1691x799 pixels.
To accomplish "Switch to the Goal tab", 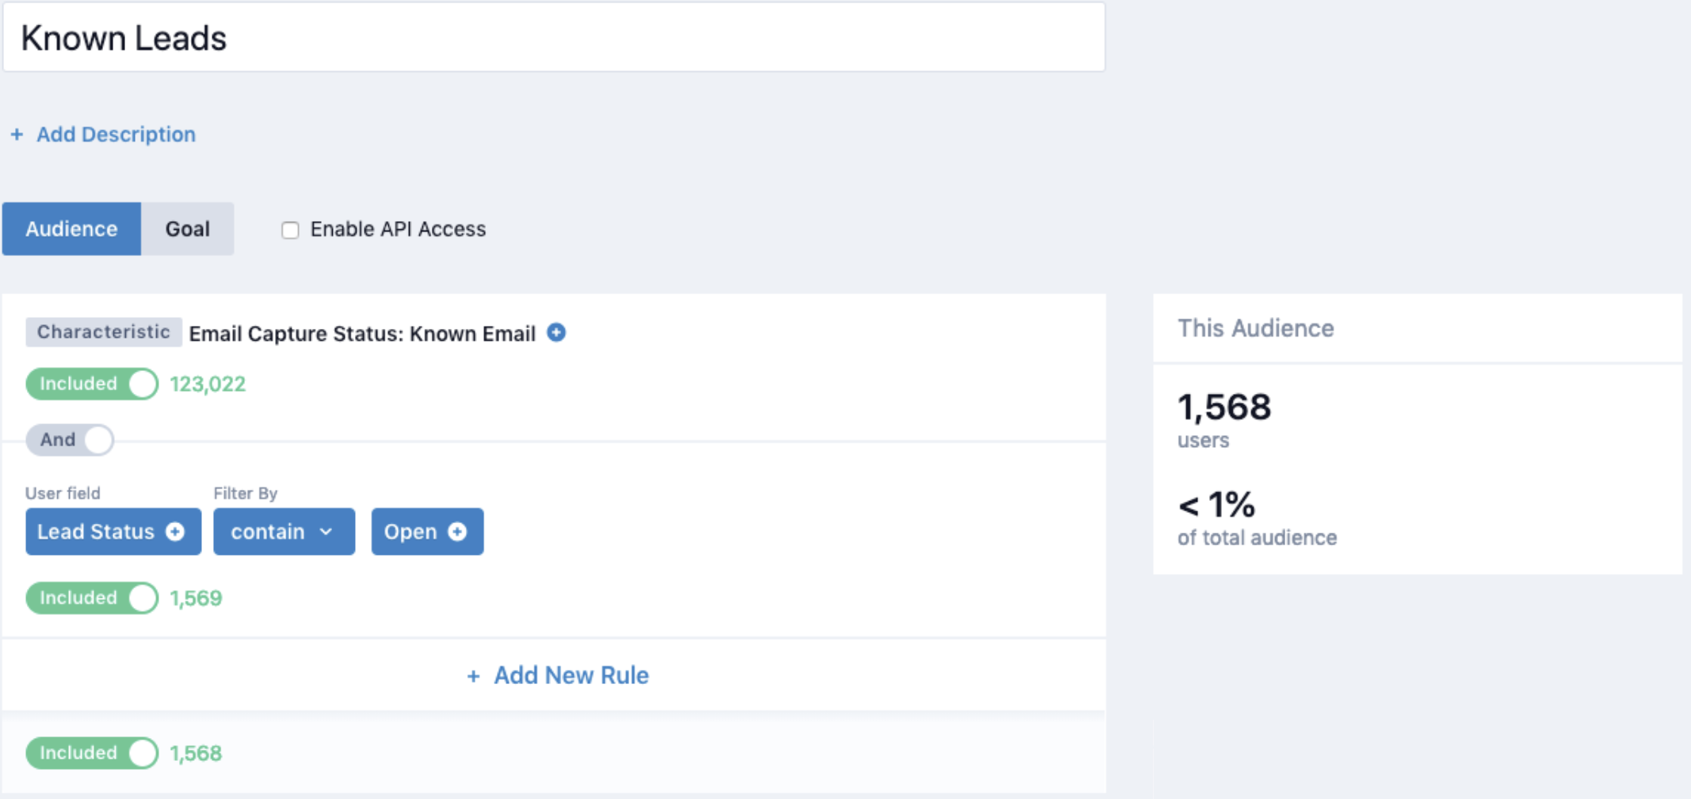I will 187,229.
